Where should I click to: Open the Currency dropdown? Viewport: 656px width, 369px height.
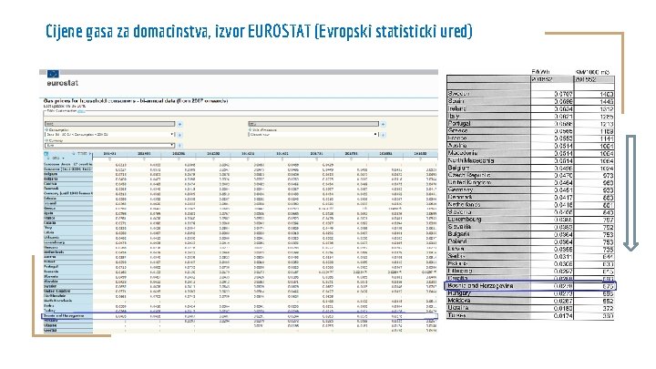[x=109, y=146]
